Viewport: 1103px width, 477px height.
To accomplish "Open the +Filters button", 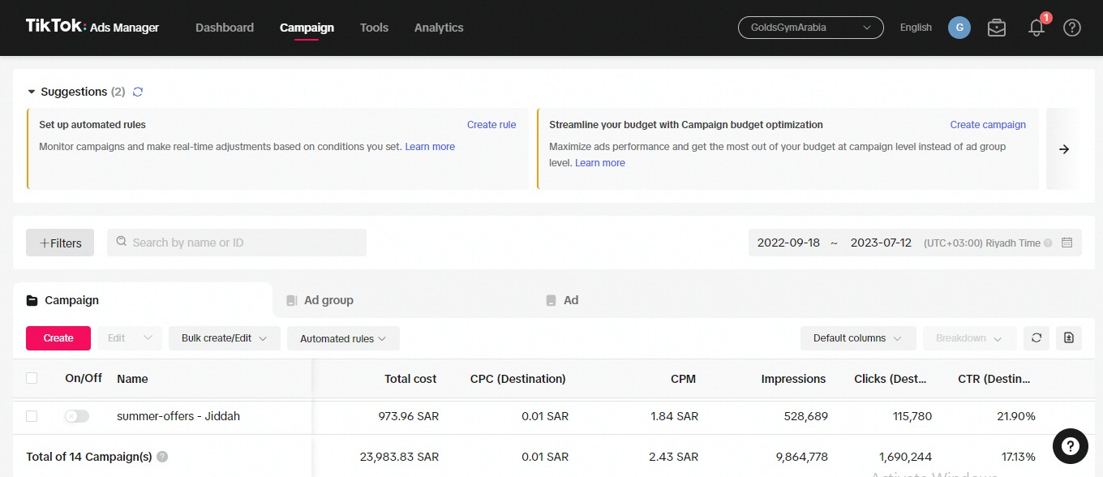I will [x=60, y=243].
